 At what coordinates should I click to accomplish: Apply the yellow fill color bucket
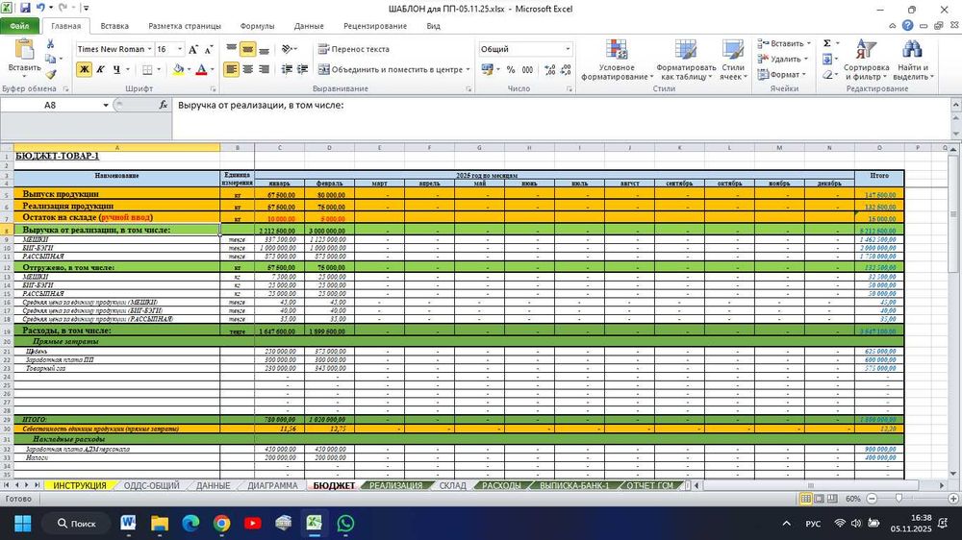[178, 69]
